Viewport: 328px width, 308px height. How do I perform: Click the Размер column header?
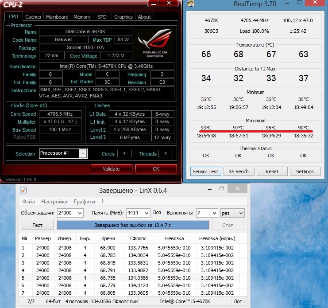click(x=43, y=238)
